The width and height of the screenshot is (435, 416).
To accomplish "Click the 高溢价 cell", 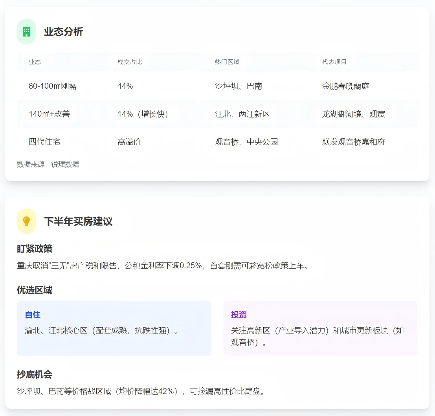I will pyautogui.click(x=129, y=142).
